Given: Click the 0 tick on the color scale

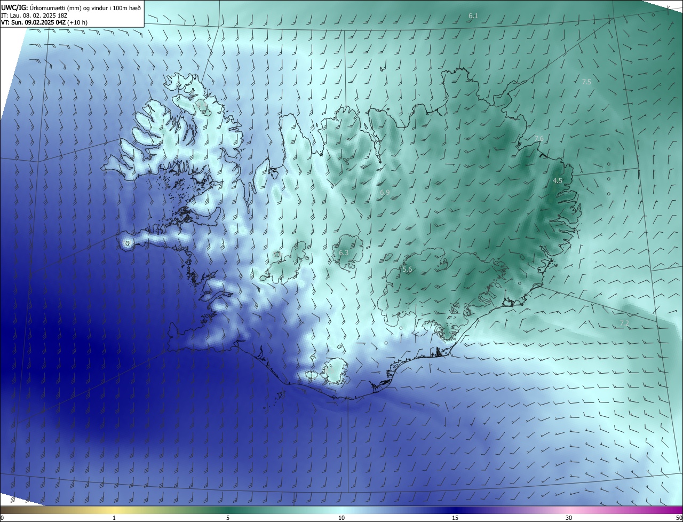Looking at the screenshot, I should pyautogui.click(x=2, y=518).
